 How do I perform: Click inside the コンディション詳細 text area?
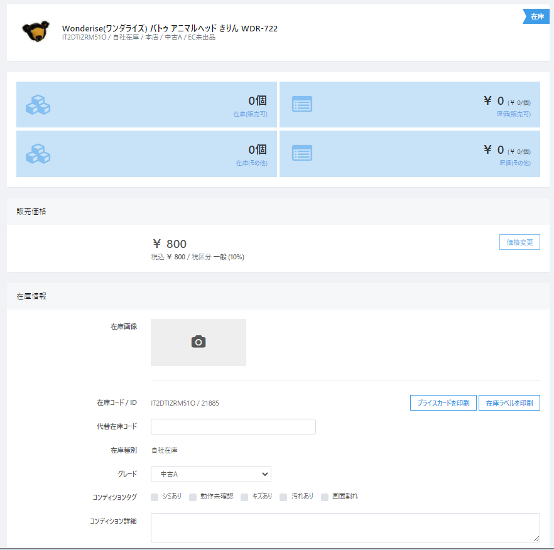coord(345,527)
